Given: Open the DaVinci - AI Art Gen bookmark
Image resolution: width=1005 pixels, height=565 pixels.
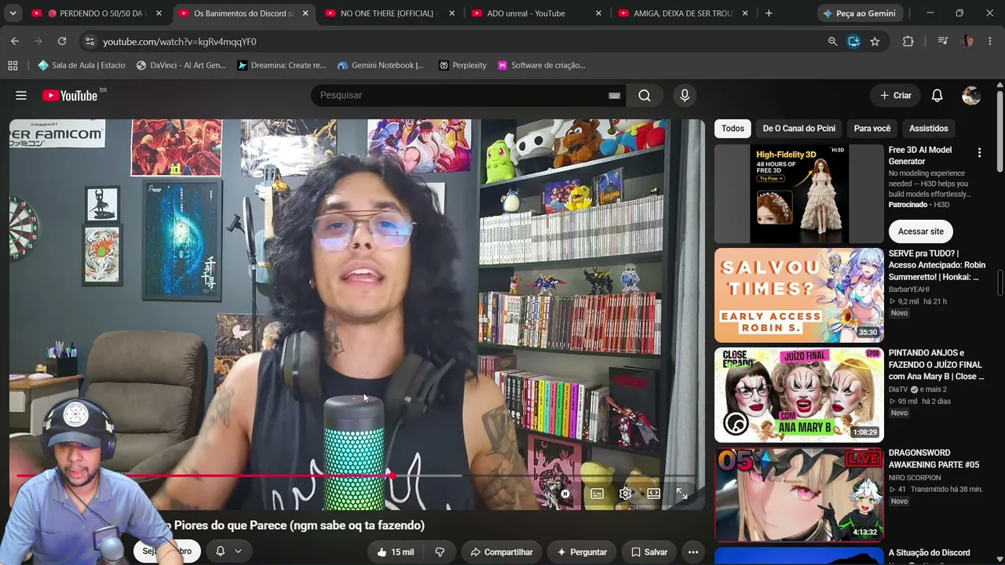Looking at the screenshot, I should pyautogui.click(x=181, y=65).
